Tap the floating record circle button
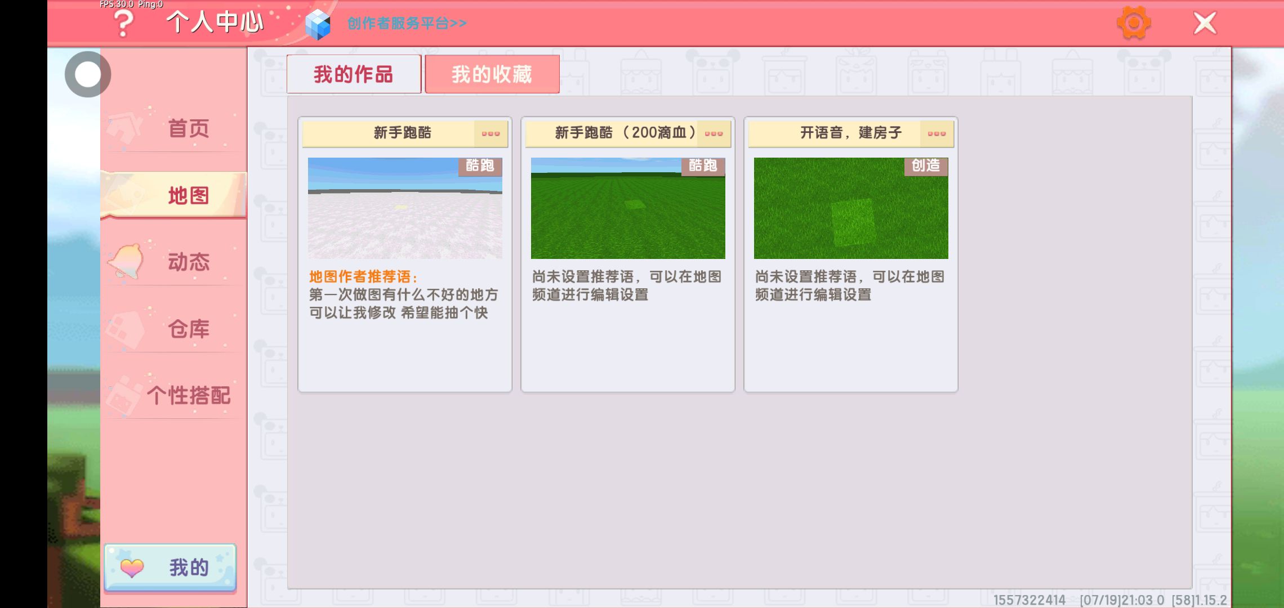Image resolution: width=1284 pixels, height=608 pixels. pyautogui.click(x=88, y=74)
